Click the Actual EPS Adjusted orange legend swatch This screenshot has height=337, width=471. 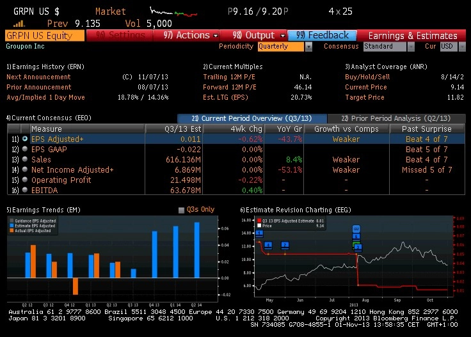(x=12, y=230)
